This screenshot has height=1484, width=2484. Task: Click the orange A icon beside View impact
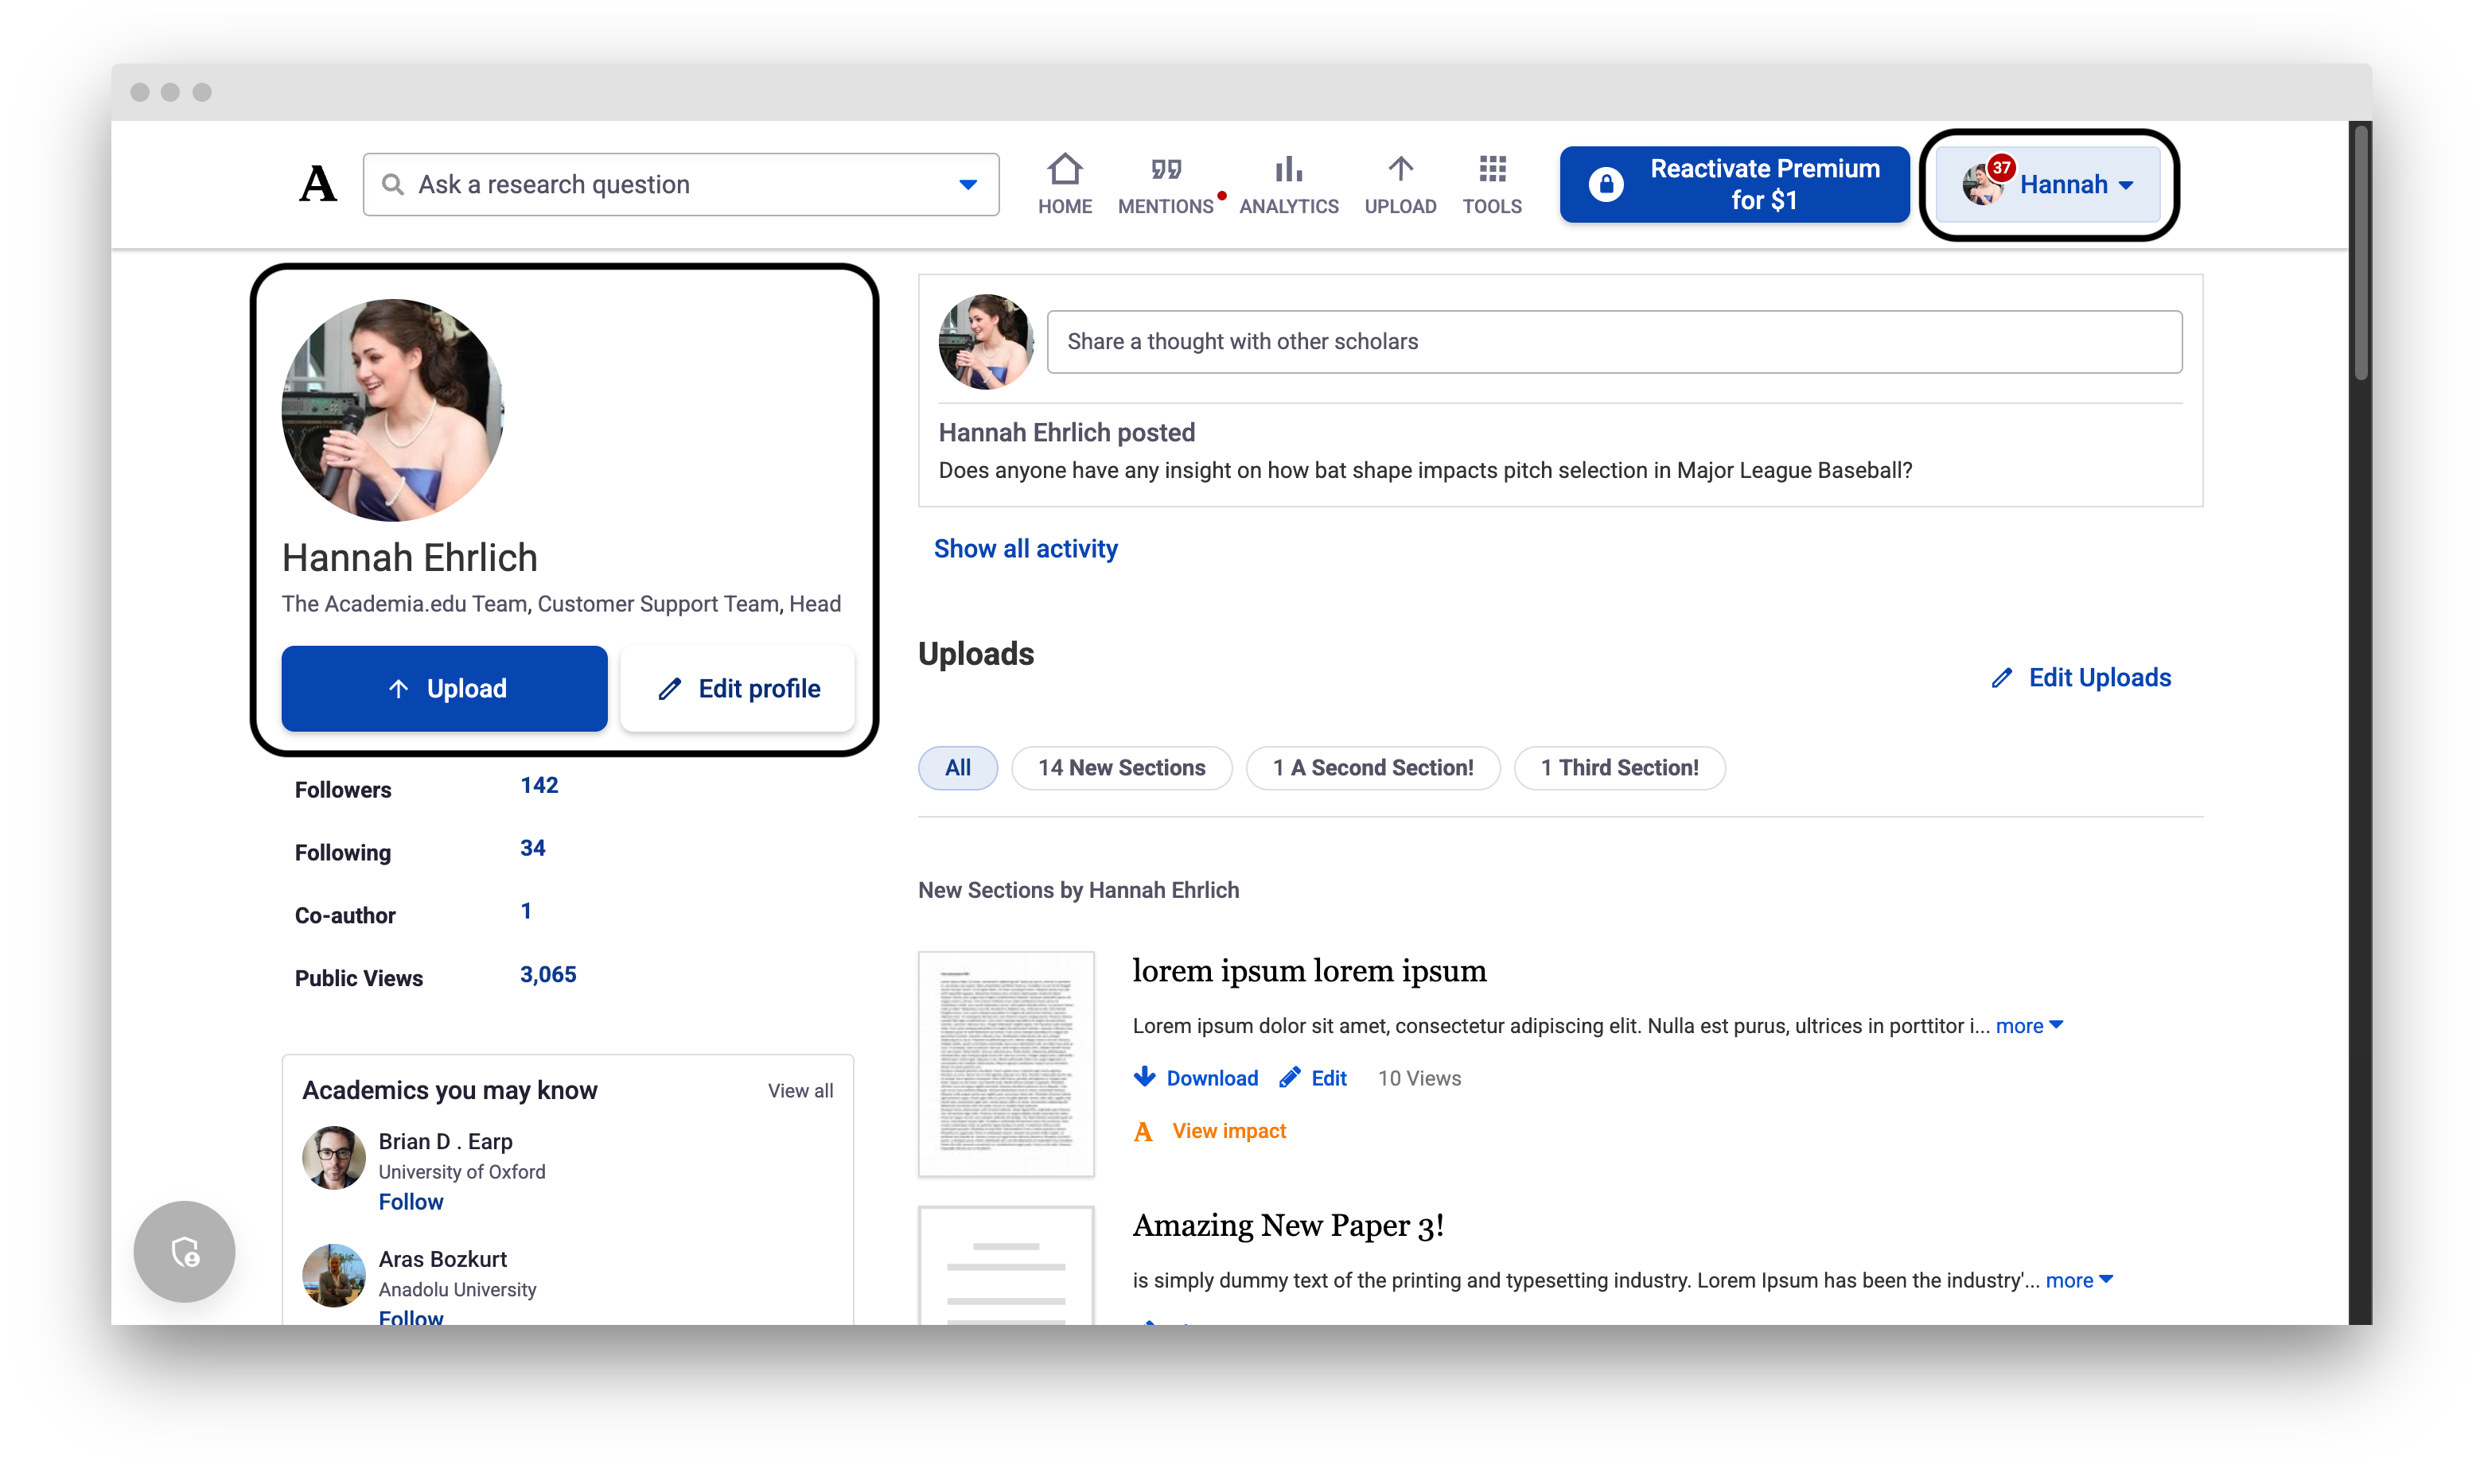(x=1143, y=1131)
